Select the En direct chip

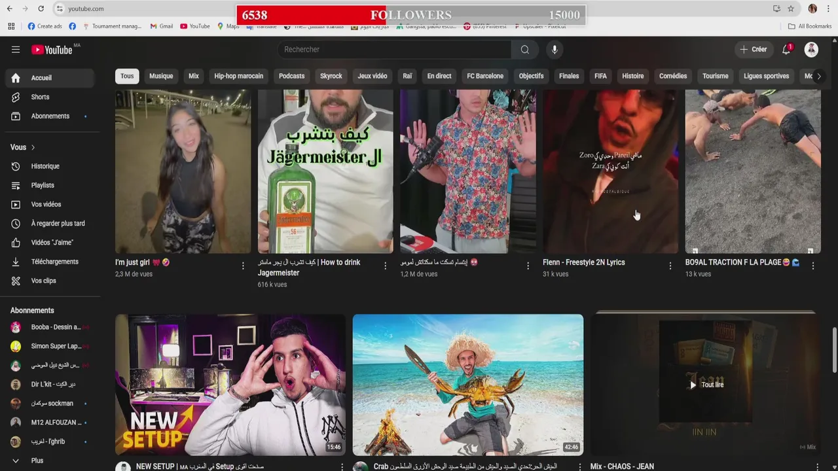pos(439,76)
